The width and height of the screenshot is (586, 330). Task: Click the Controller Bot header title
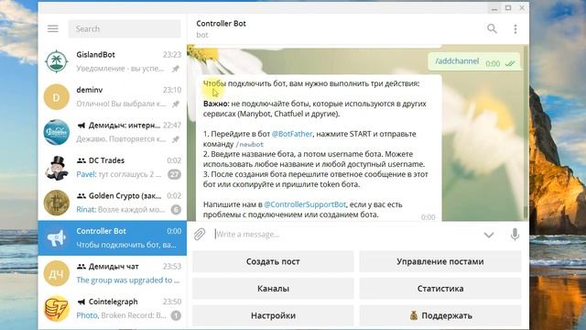tap(221, 23)
